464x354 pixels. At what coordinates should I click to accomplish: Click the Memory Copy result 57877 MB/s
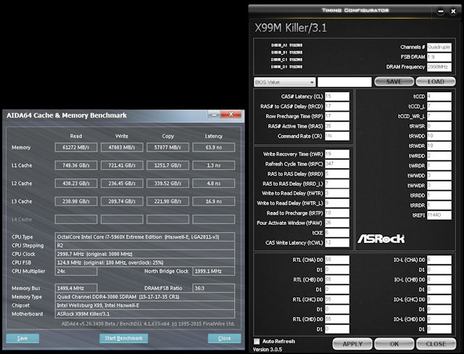[167, 147]
